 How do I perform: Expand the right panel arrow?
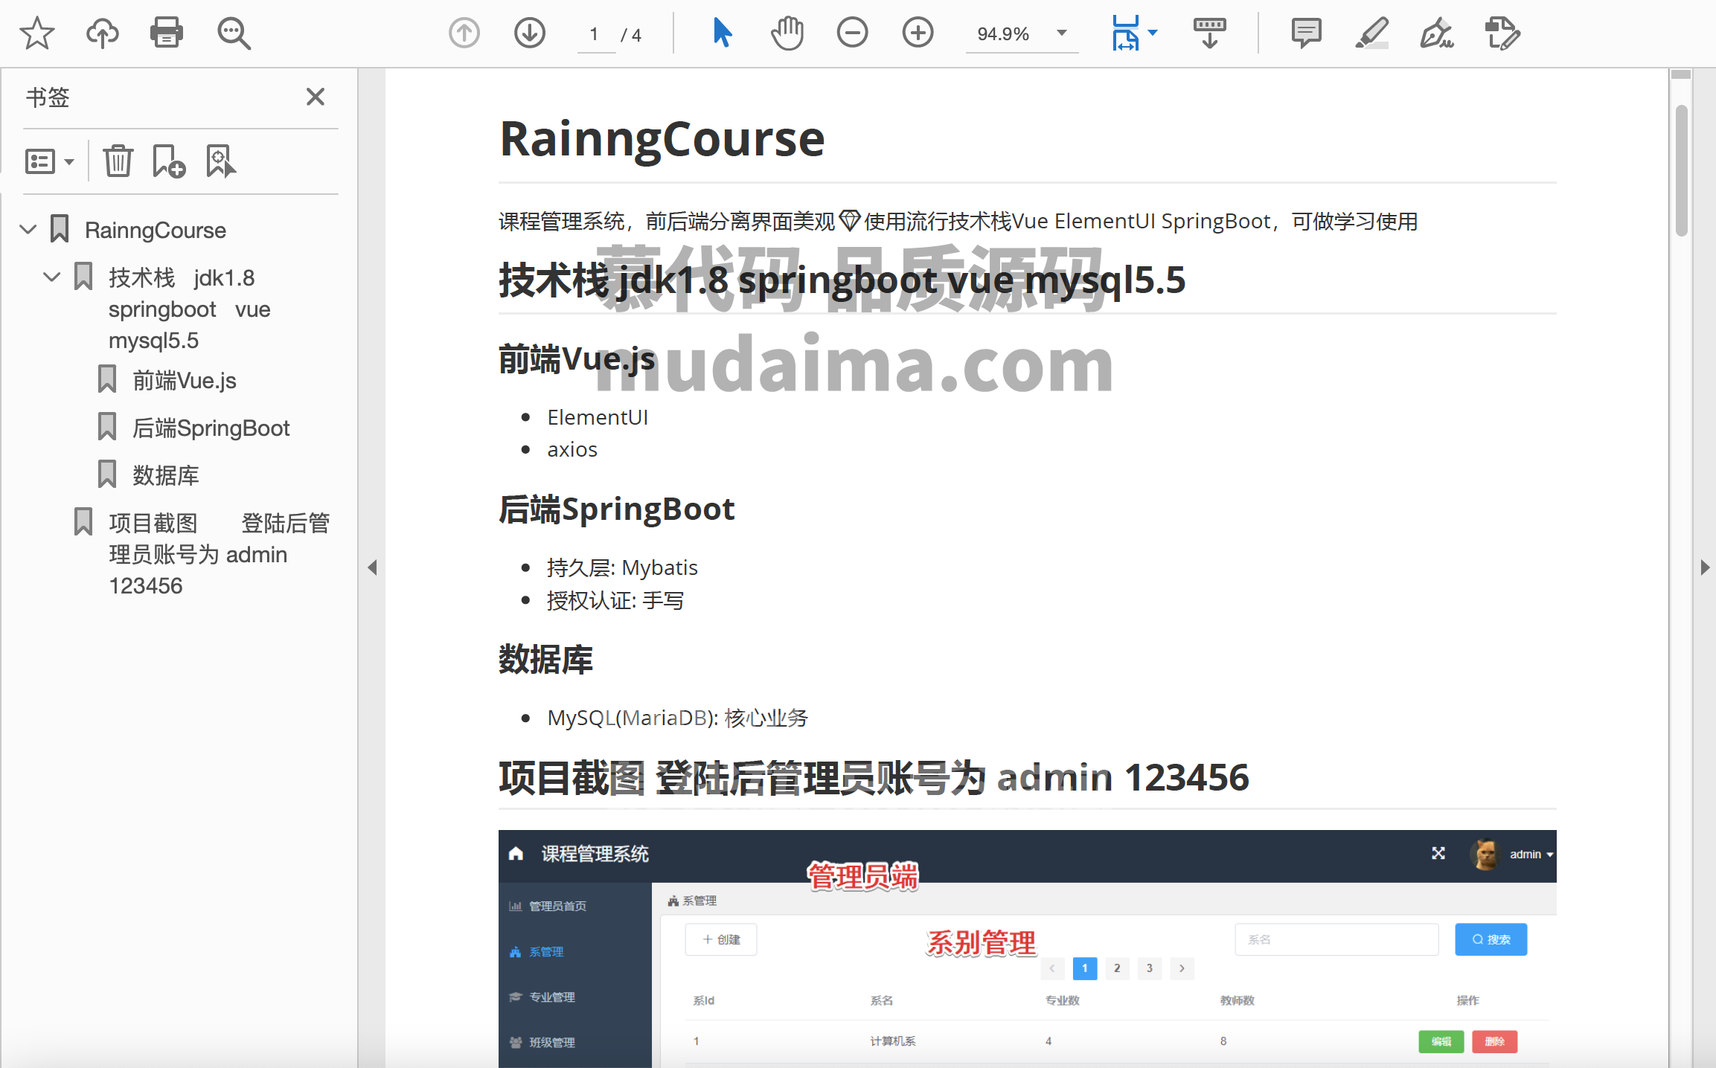tap(1705, 567)
